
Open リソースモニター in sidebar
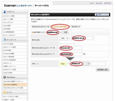click(x=15, y=35)
